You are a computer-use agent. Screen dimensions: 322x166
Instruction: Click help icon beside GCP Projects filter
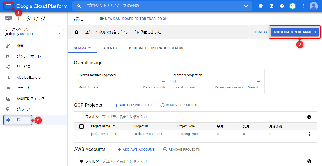[x=309, y=117]
